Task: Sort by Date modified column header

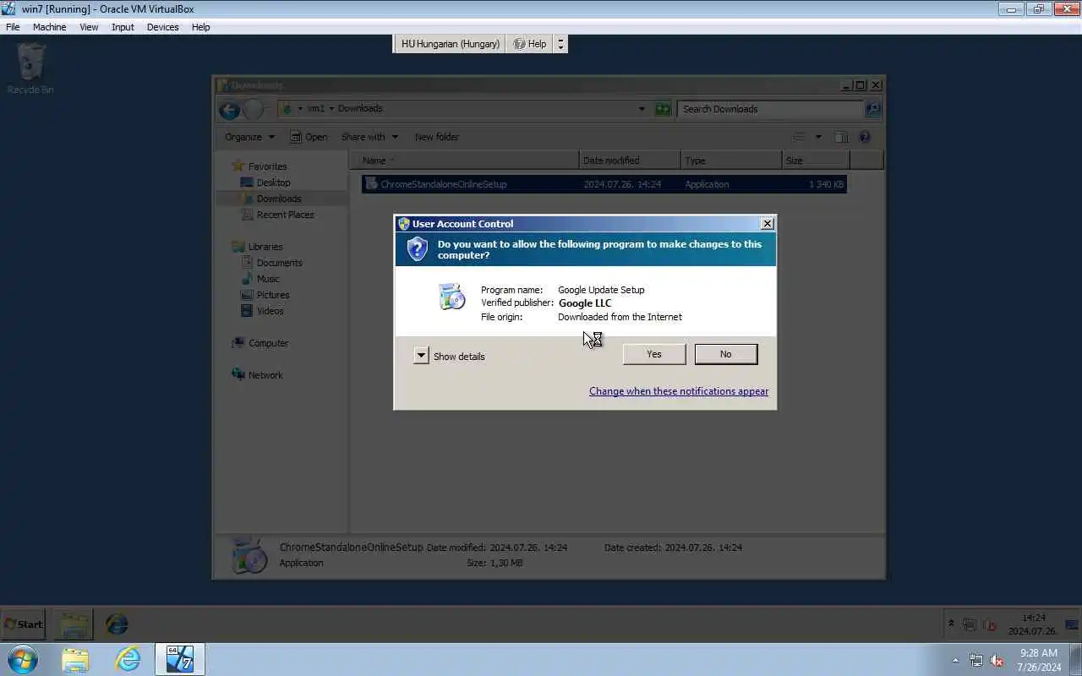Action: [x=630, y=161]
